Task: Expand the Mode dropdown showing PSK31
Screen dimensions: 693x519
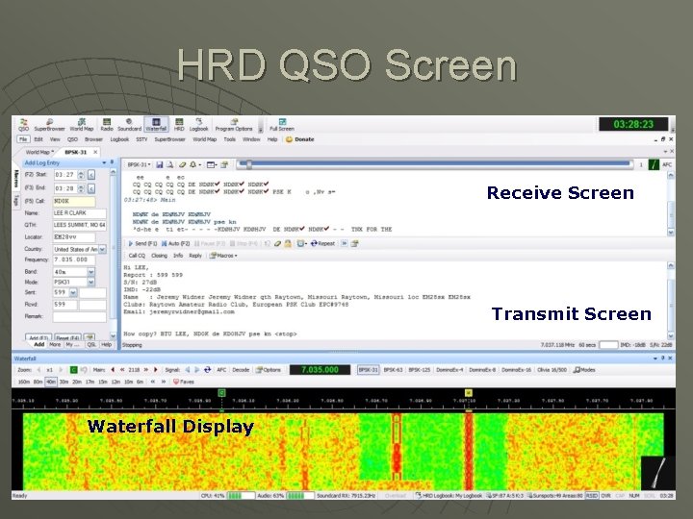Action: coord(91,282)
